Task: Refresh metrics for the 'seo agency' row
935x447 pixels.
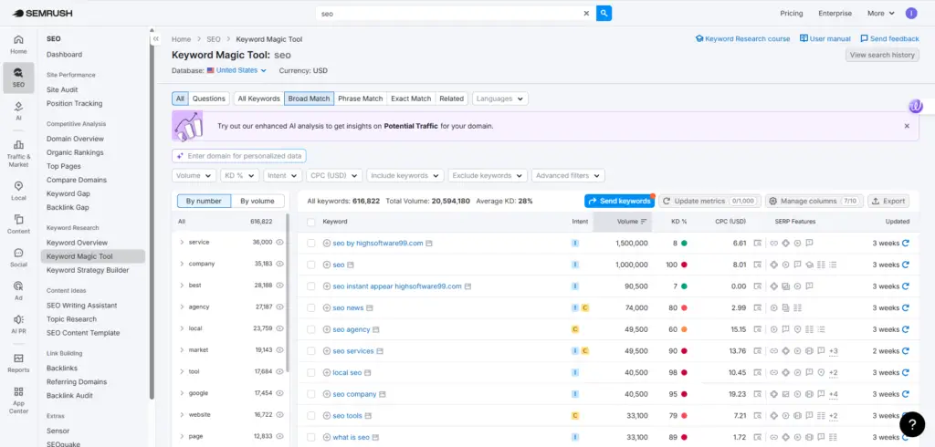Action: (905, 329)
